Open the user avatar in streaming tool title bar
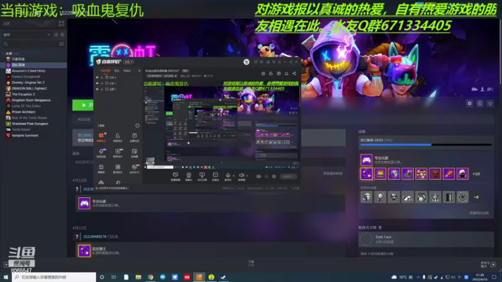 coord(246,61)
